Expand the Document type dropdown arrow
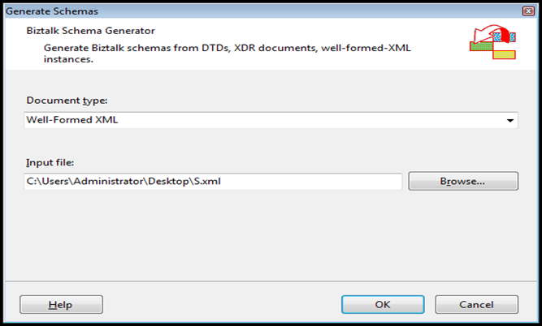Image resolution: width=542 pixels, height=326 pixels. point(510,121)
